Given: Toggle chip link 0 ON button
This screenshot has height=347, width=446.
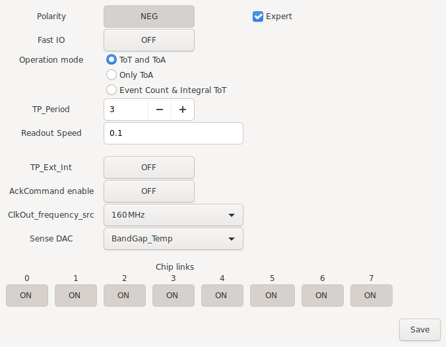Looking at the screenshot, I should coord(27,296).
